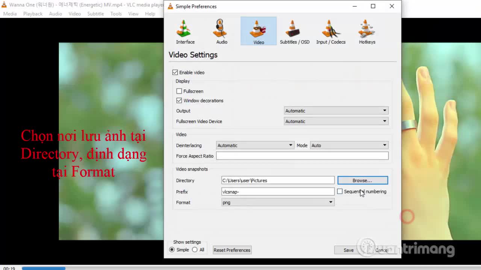Click the VLC cone icon in the main window title bar
Image resolution: width=481 pixels, height=270 pixels.
pyautogui.click(x=4, y=5)
